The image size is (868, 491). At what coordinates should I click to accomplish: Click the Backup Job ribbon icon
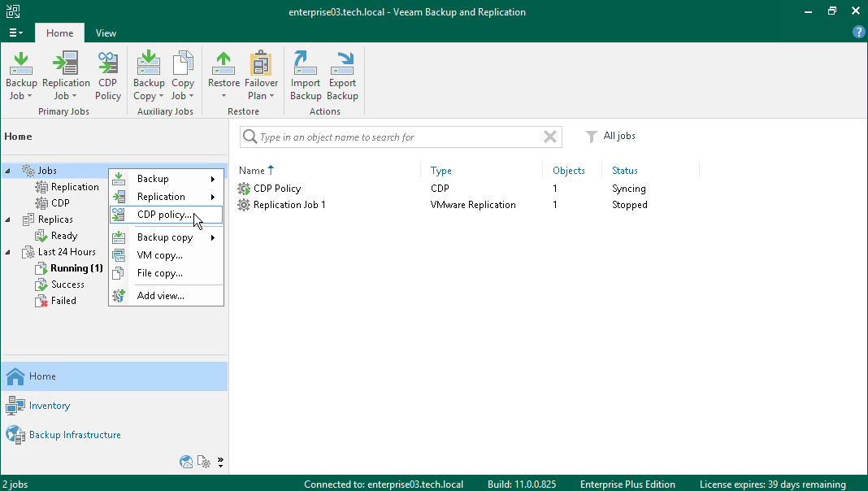21,76
